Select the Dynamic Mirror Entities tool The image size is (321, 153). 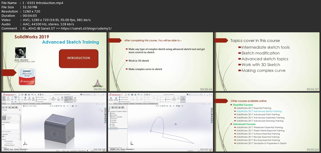pos(75,99)
